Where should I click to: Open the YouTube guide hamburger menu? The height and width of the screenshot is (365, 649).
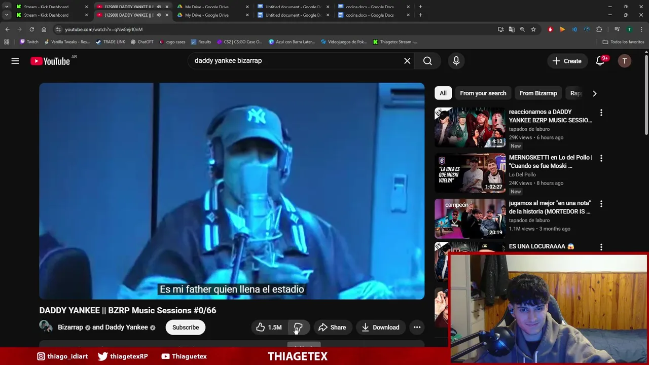click(15, 61)
